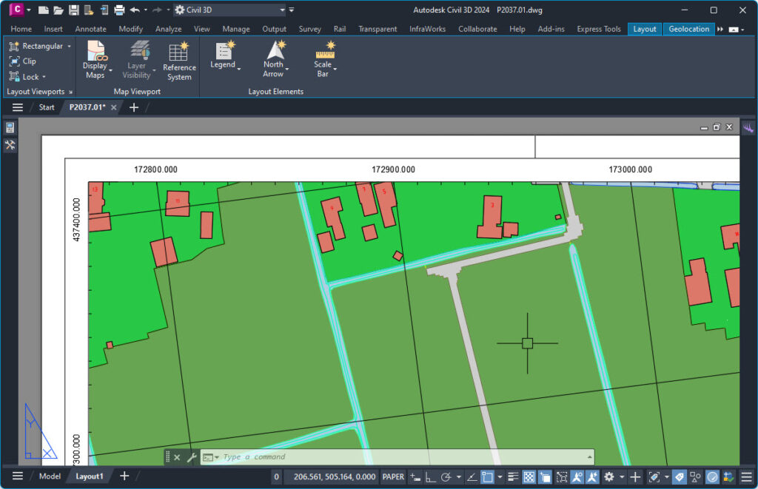The image size is (758, 489).
Task: Toggle PAPER space button in status bar
Action: pos(392,476)
